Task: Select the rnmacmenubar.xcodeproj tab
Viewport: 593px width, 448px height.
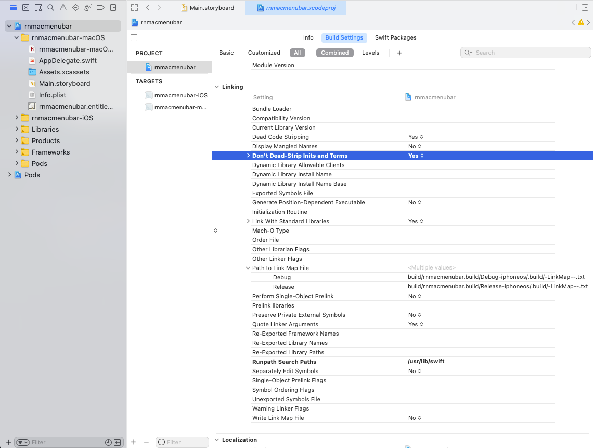Action: click(x=296, y=8)
